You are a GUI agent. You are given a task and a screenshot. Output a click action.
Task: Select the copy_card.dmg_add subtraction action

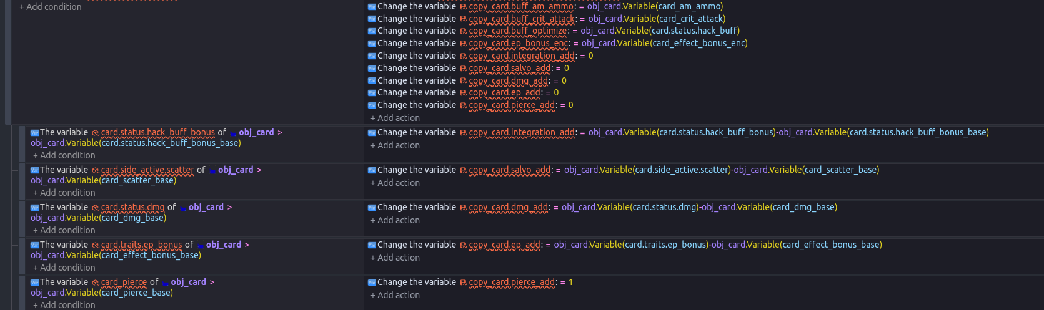(602, 207)
